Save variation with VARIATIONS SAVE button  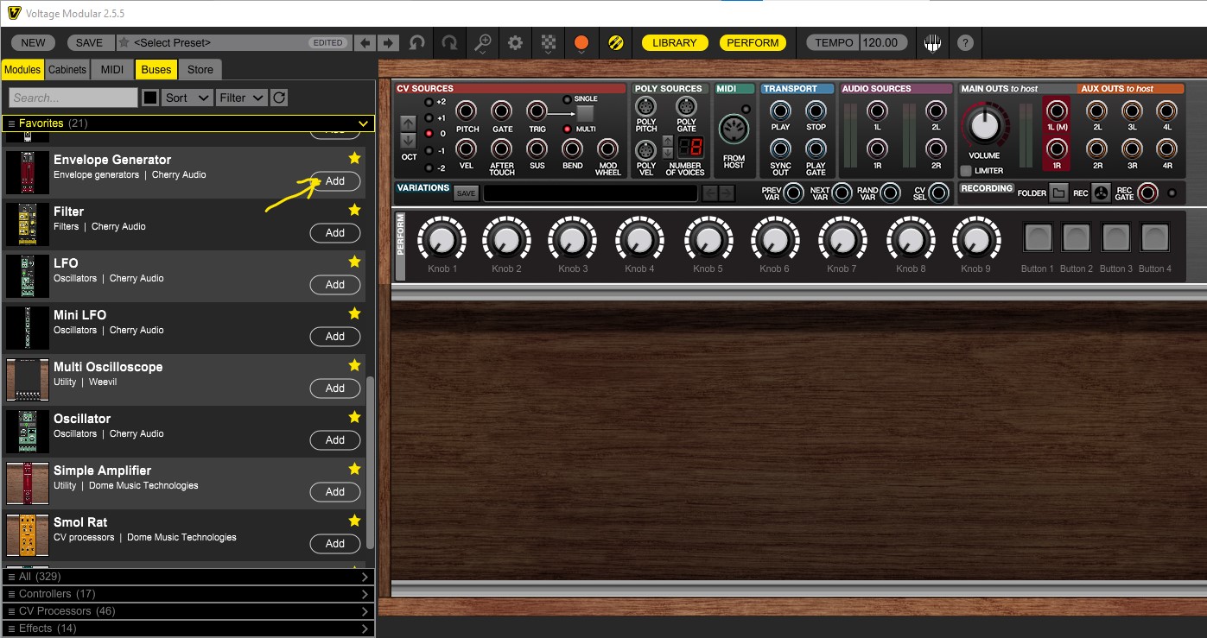coord(466,193)
